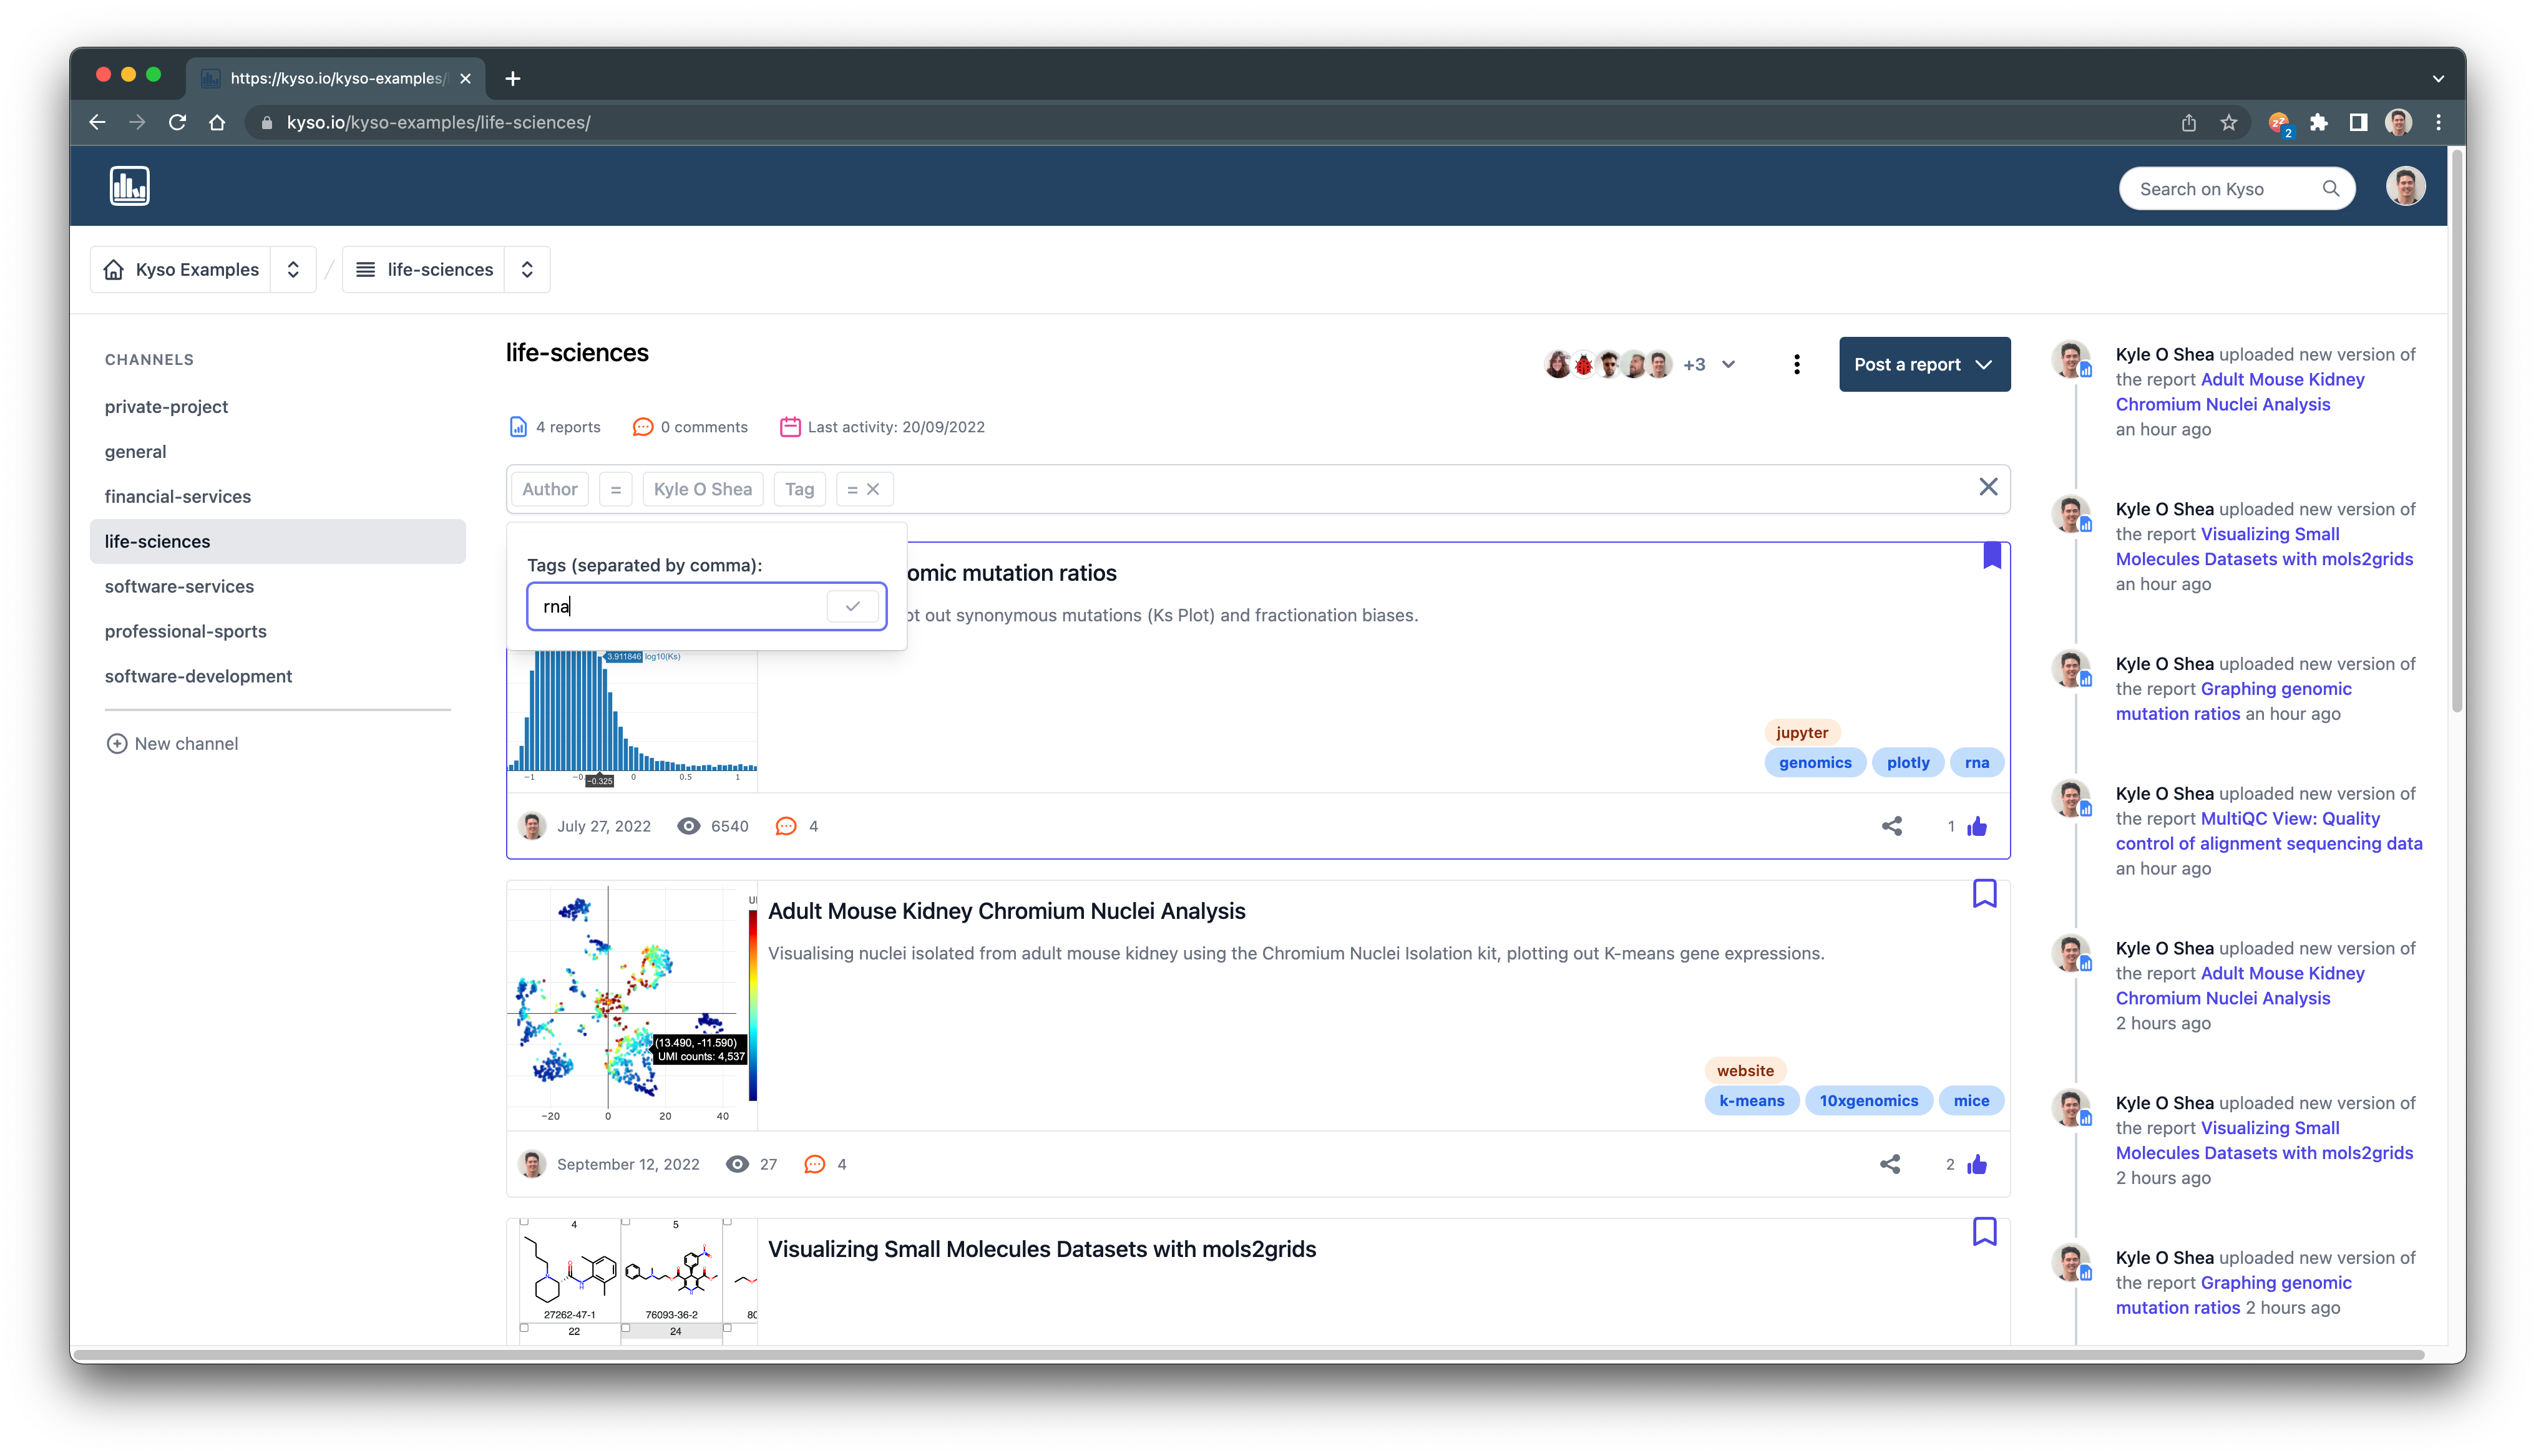Click the k-means tag
The height and width of the screenshot is (1456, 2536).
[x=1751, y=1100]
